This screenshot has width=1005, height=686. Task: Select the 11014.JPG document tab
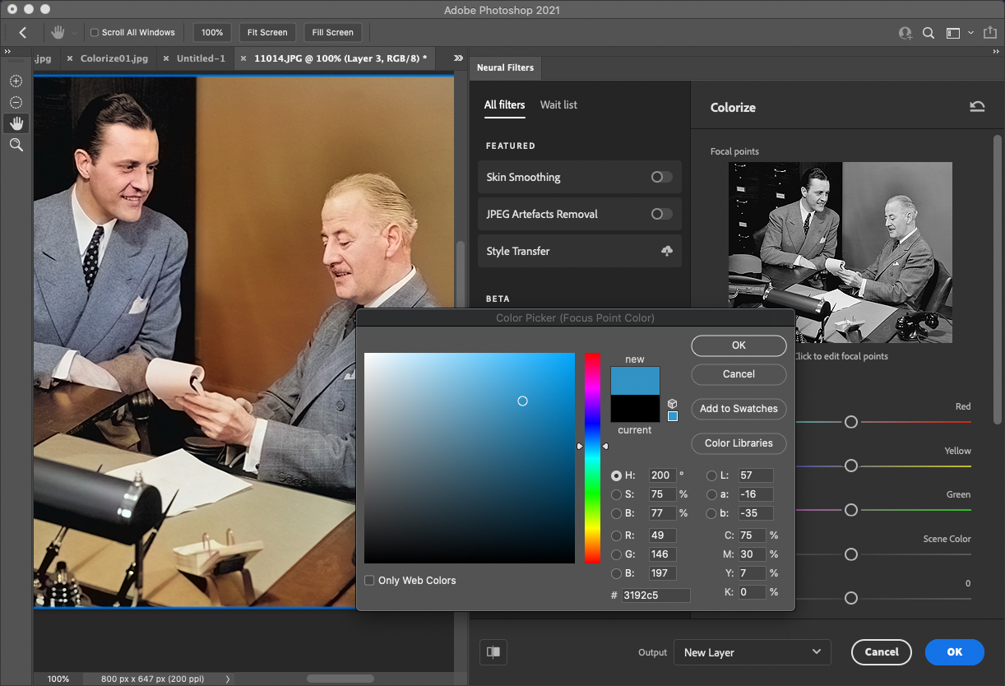(x=340, y=58)
